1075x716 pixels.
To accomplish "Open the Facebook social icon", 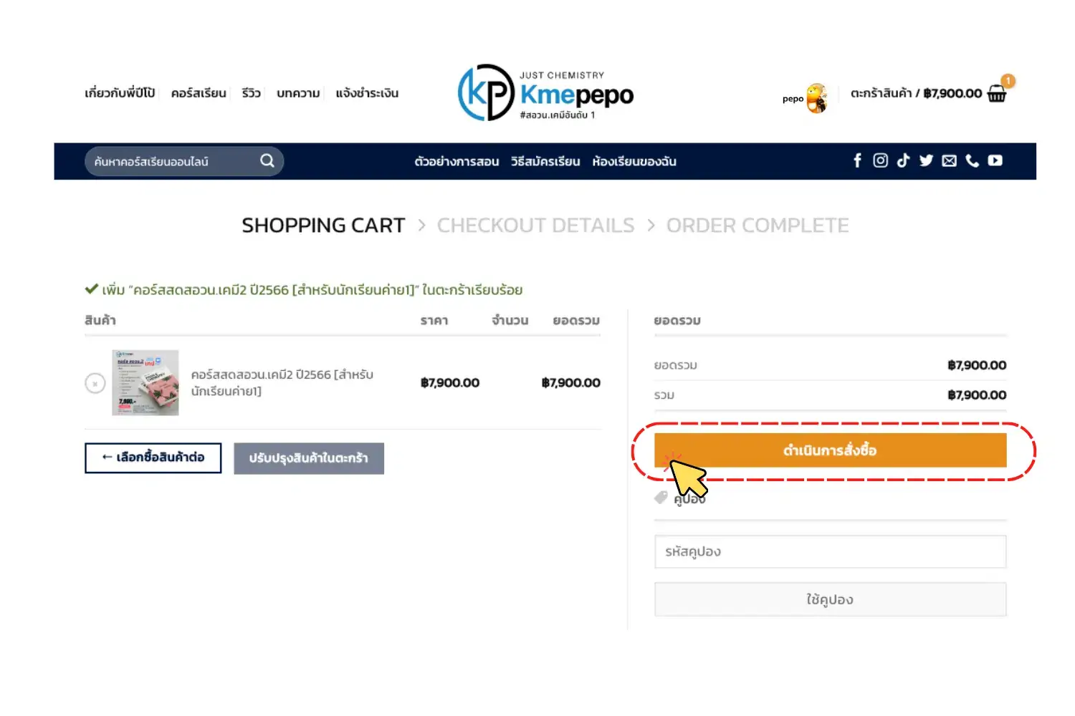I will tap(857, 160).
